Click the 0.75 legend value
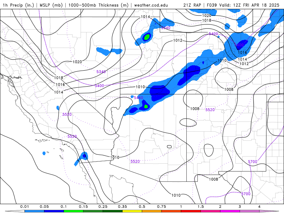 coord(162,207)
